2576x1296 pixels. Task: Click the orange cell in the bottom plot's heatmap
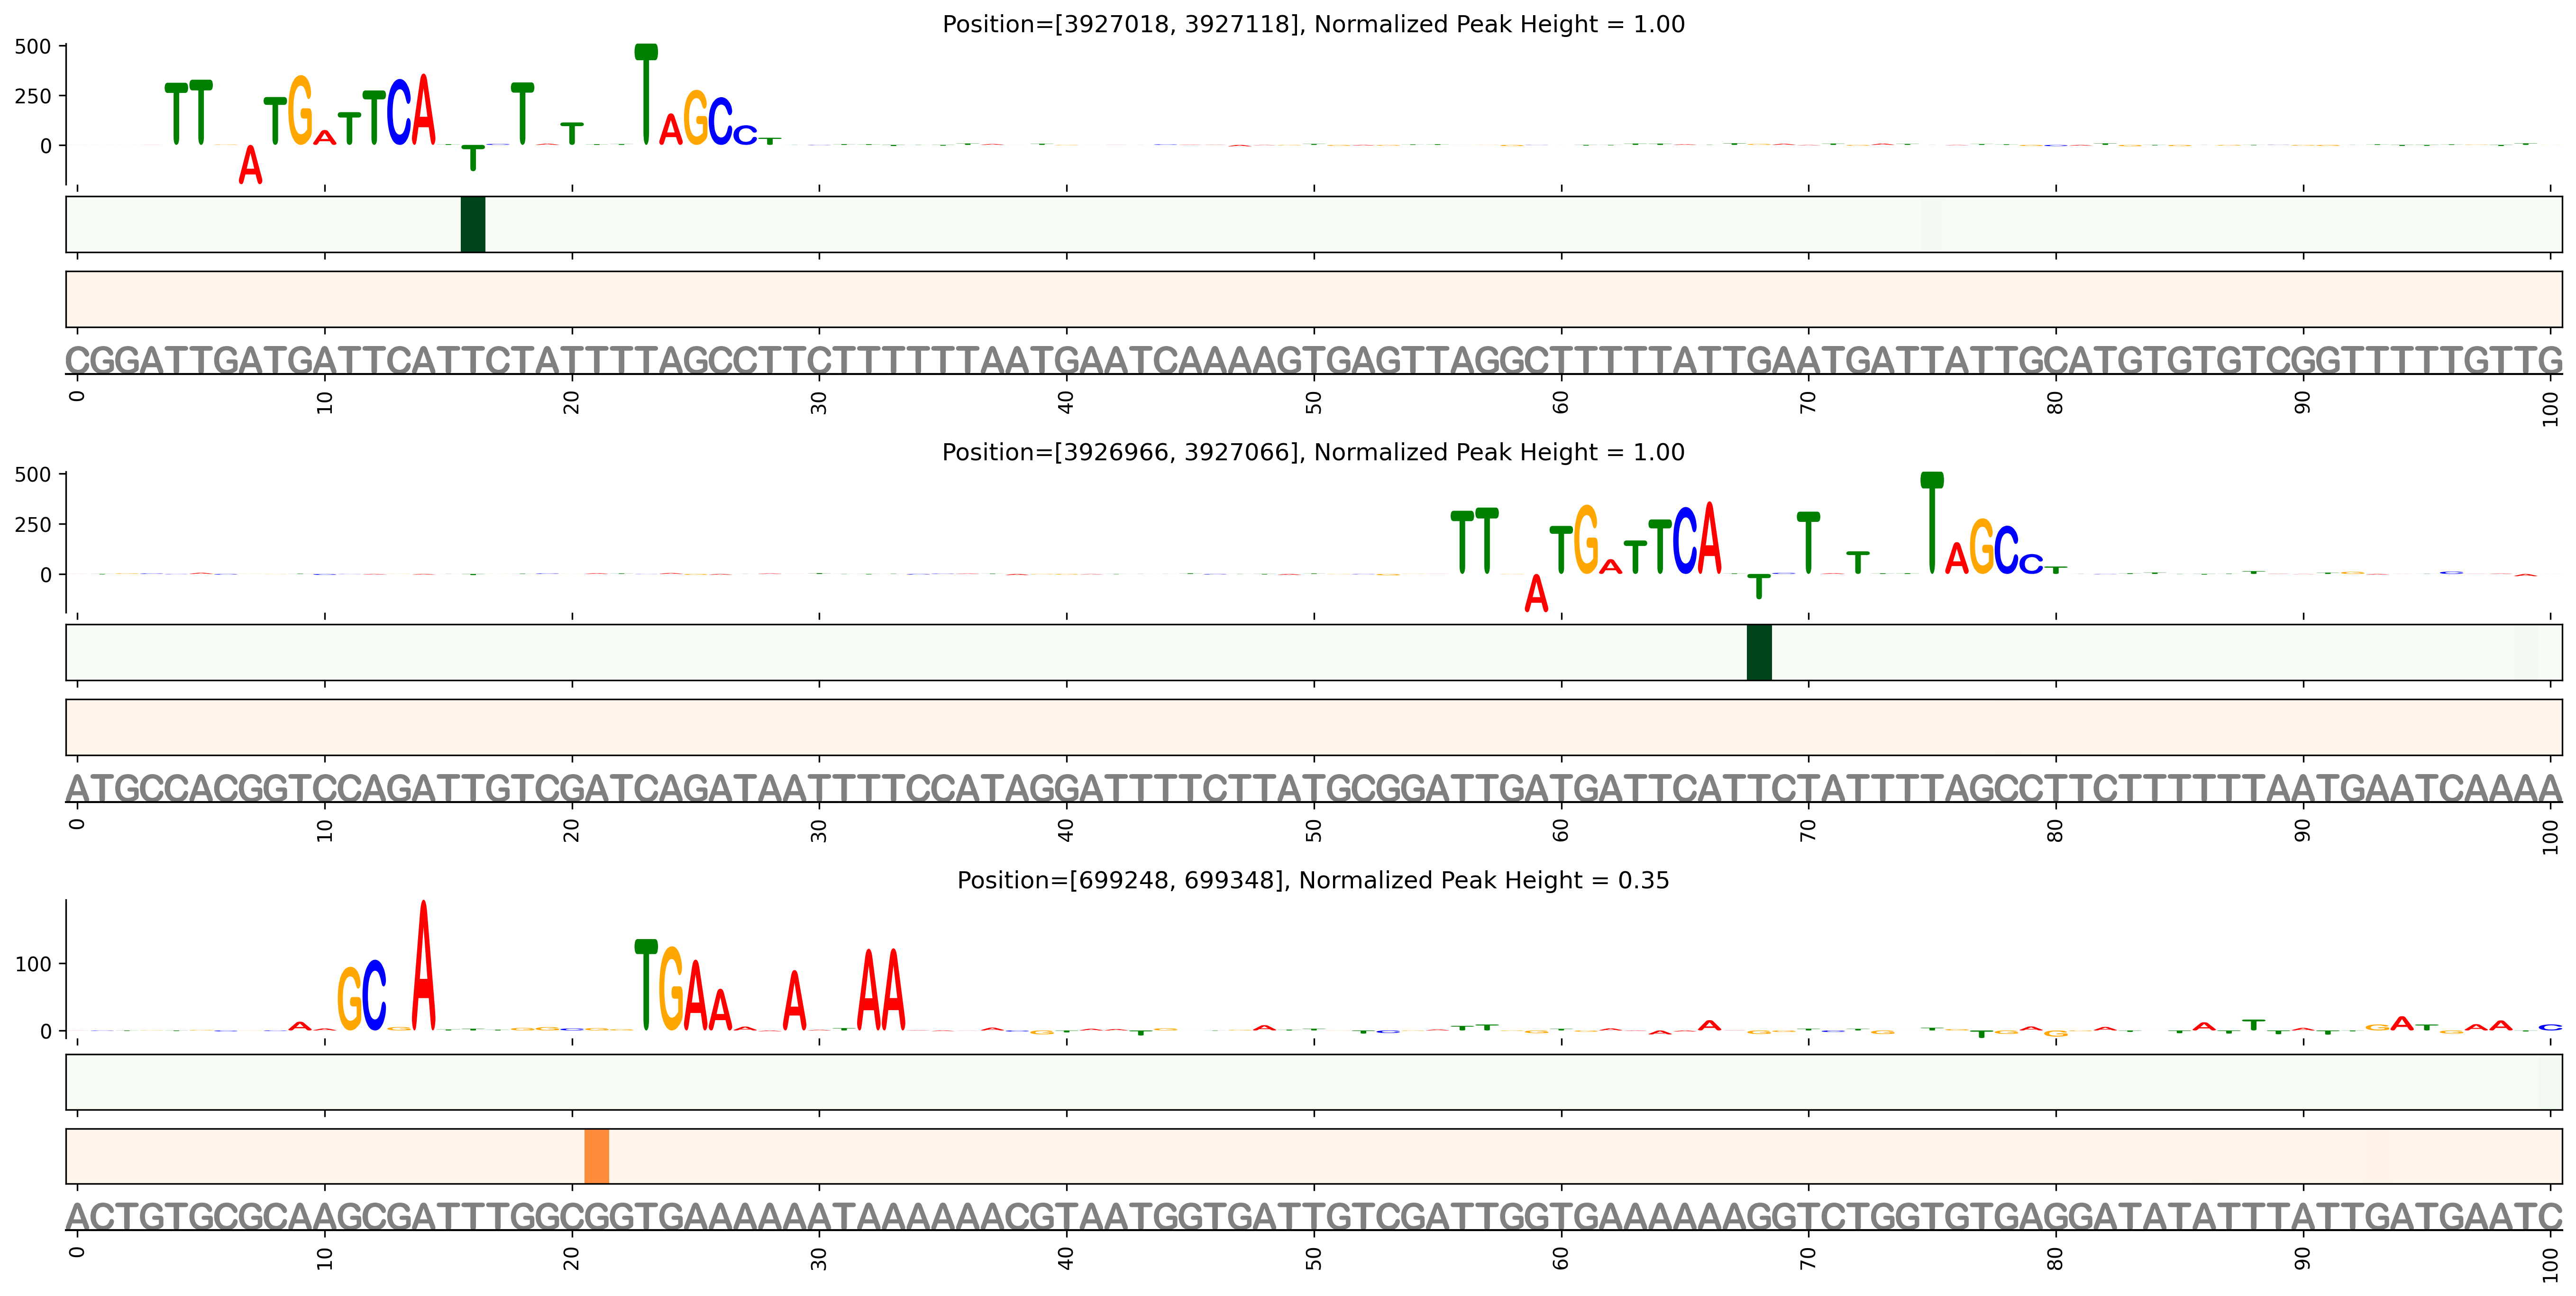(x=596, y=1156)
